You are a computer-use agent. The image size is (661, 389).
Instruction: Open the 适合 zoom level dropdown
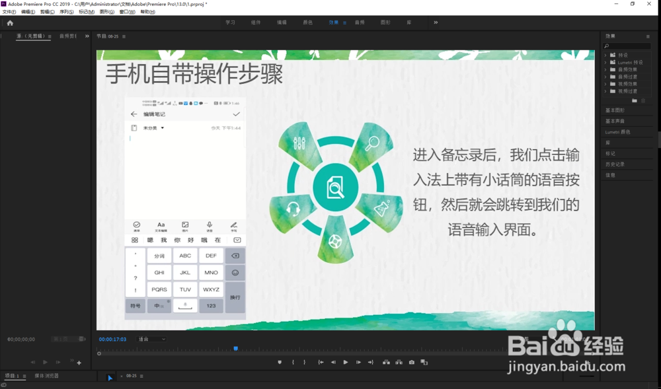point(150,339)
